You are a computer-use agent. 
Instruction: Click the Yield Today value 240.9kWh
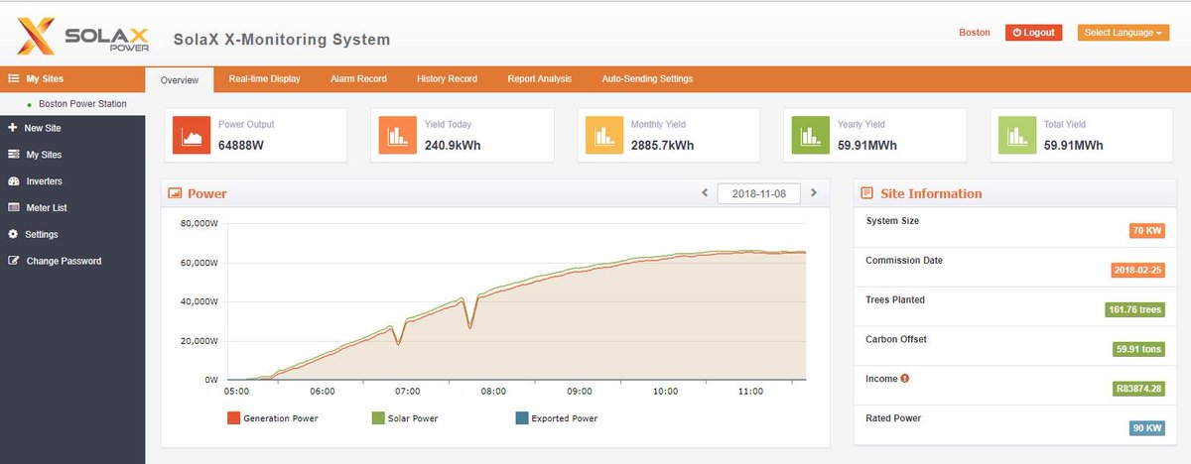point(456,145)
